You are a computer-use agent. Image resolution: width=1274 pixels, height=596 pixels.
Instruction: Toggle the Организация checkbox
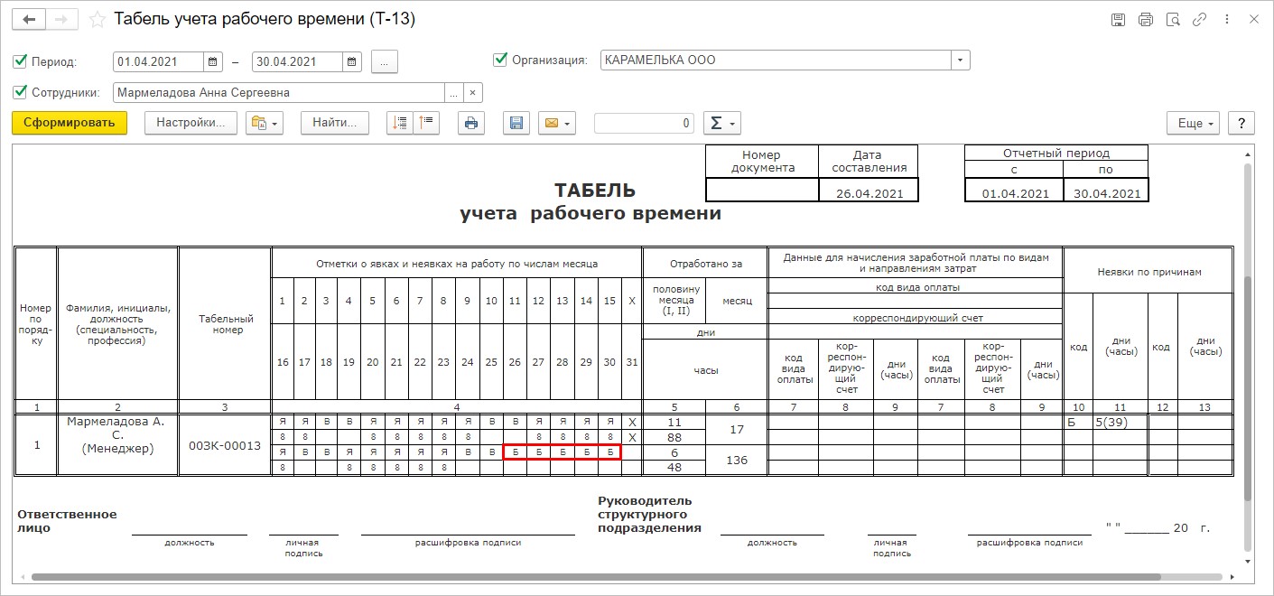click(500, 60)
